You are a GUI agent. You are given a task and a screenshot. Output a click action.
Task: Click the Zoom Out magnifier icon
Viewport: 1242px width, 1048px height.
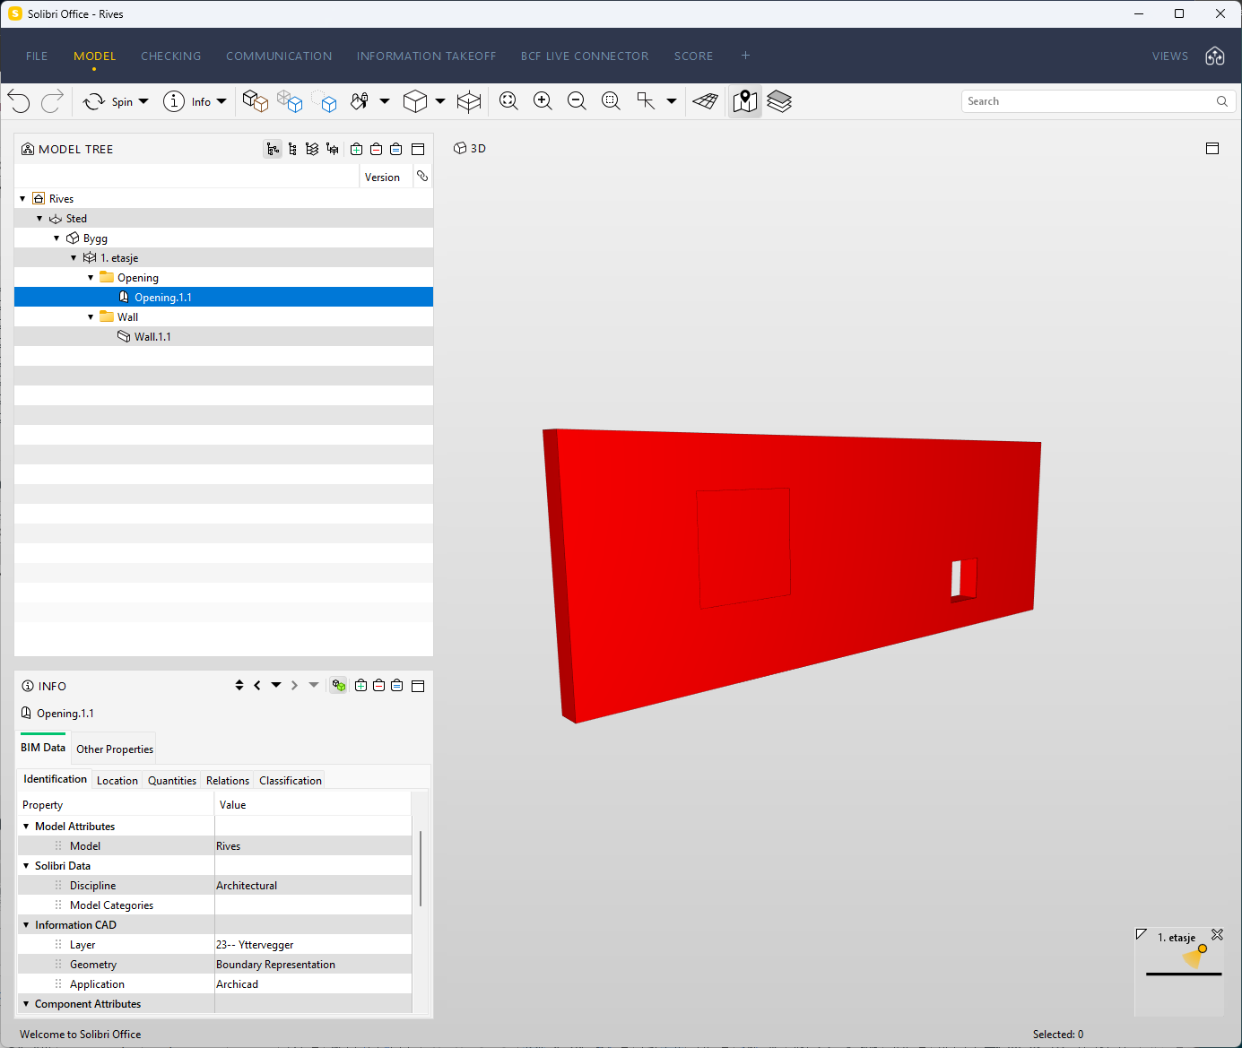click(x=577, y=101)
